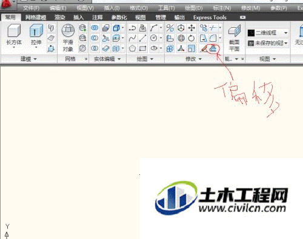Click the Offset (偏移) icon

pyautogui.click(x=213, y=48)
